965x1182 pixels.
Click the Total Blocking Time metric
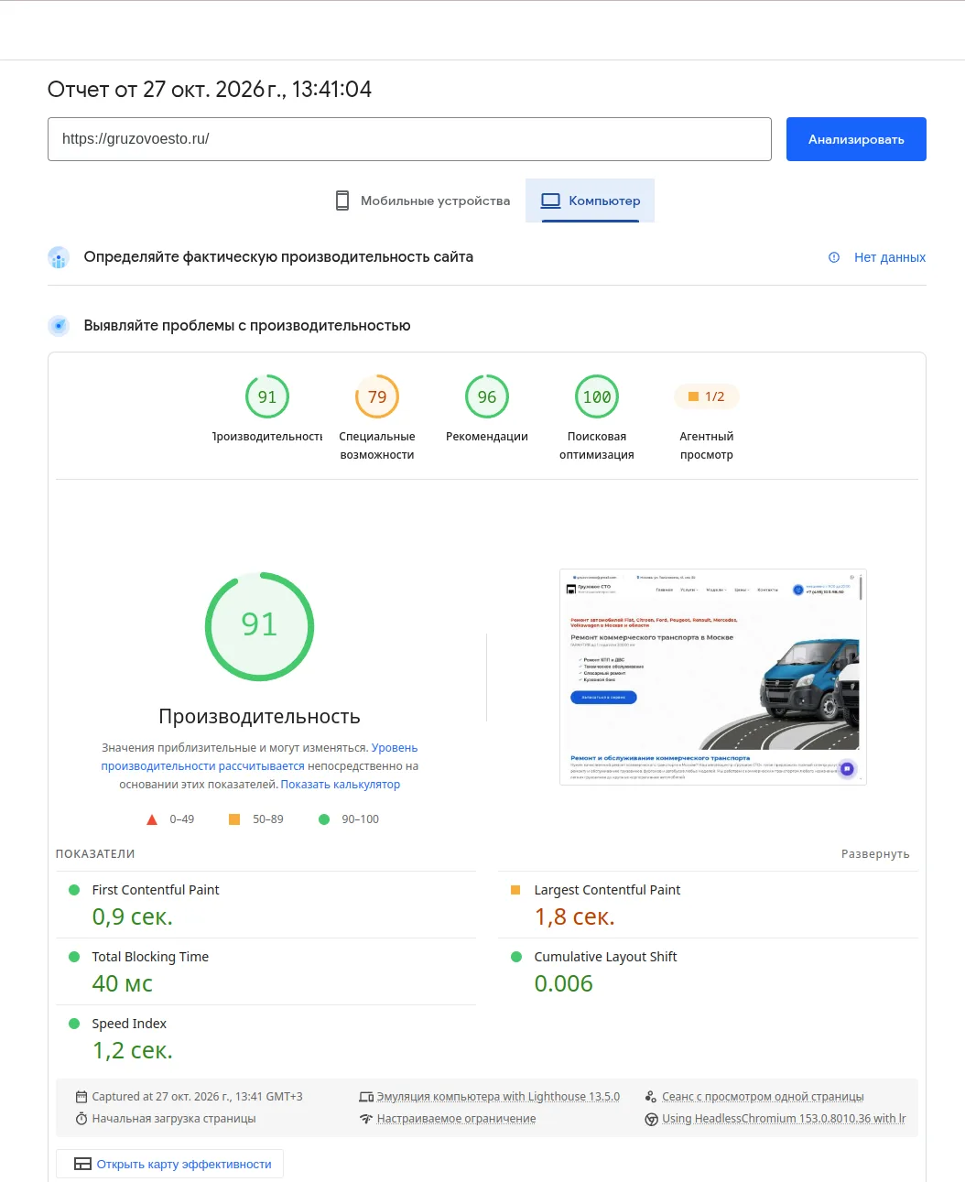click(x=266, y=971)
